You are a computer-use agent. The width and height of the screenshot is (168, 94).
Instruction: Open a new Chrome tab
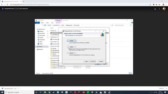(24, 2)
